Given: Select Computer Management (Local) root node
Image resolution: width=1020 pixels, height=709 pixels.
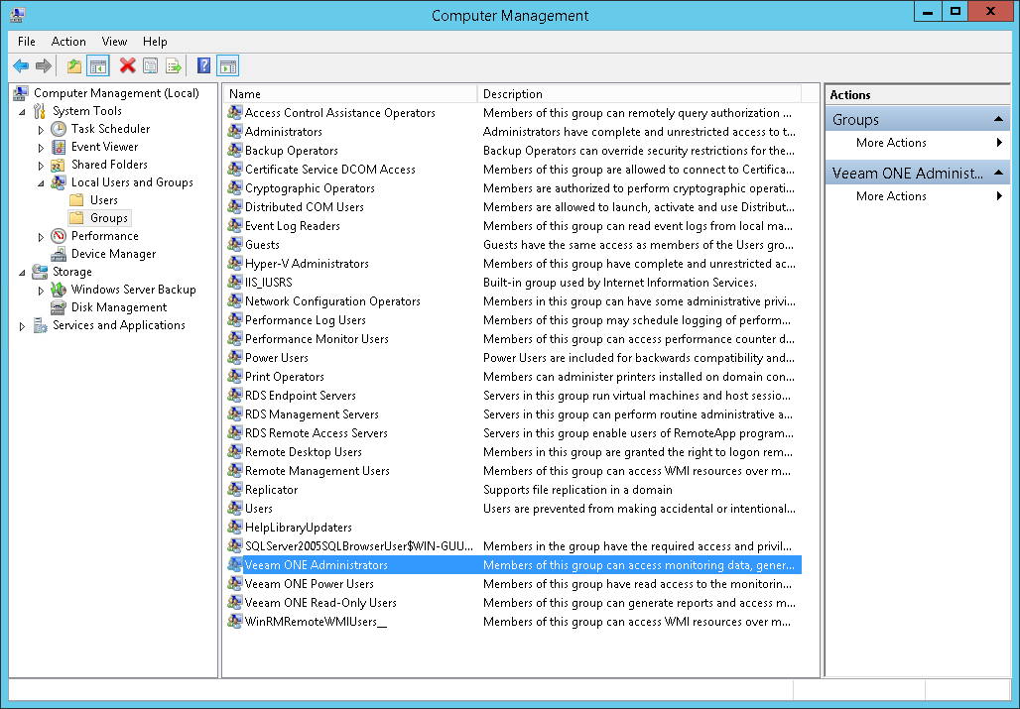Looking at the screenshot, I should tap(116, 93).
